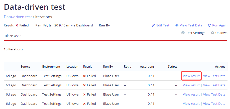Open the Edit Test link
This screenshot has height=109, width=230.
tap(163, 25)
